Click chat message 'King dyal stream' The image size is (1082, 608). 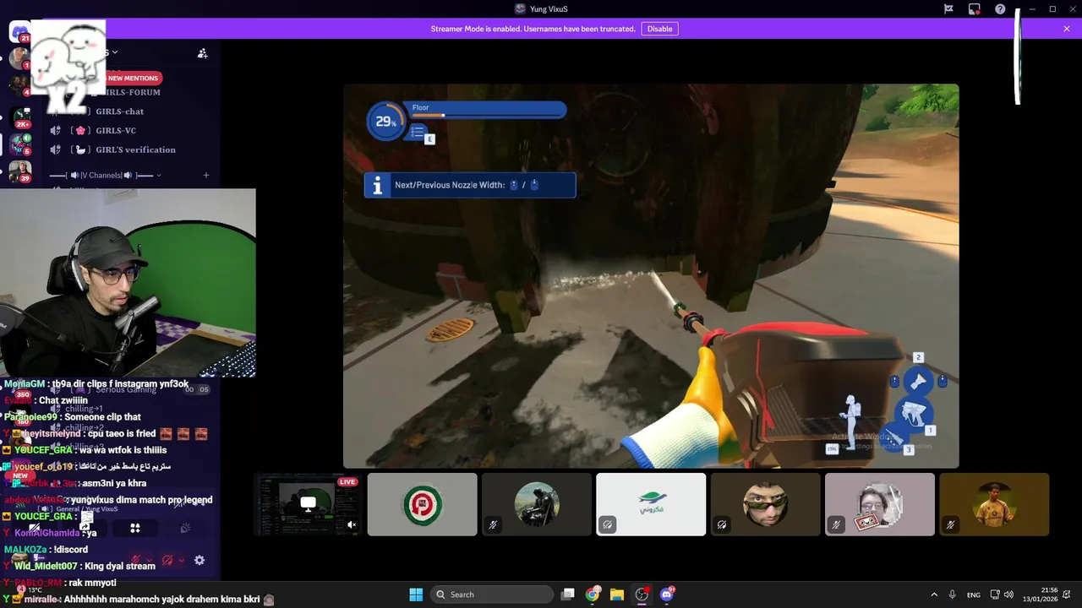pyautogui.click(x=120, y=566)
